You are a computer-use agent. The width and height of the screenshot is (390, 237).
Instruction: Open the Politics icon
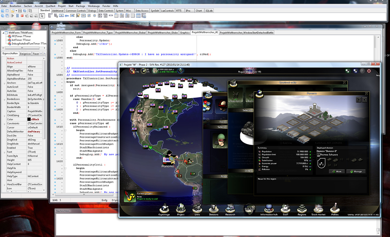335,209
